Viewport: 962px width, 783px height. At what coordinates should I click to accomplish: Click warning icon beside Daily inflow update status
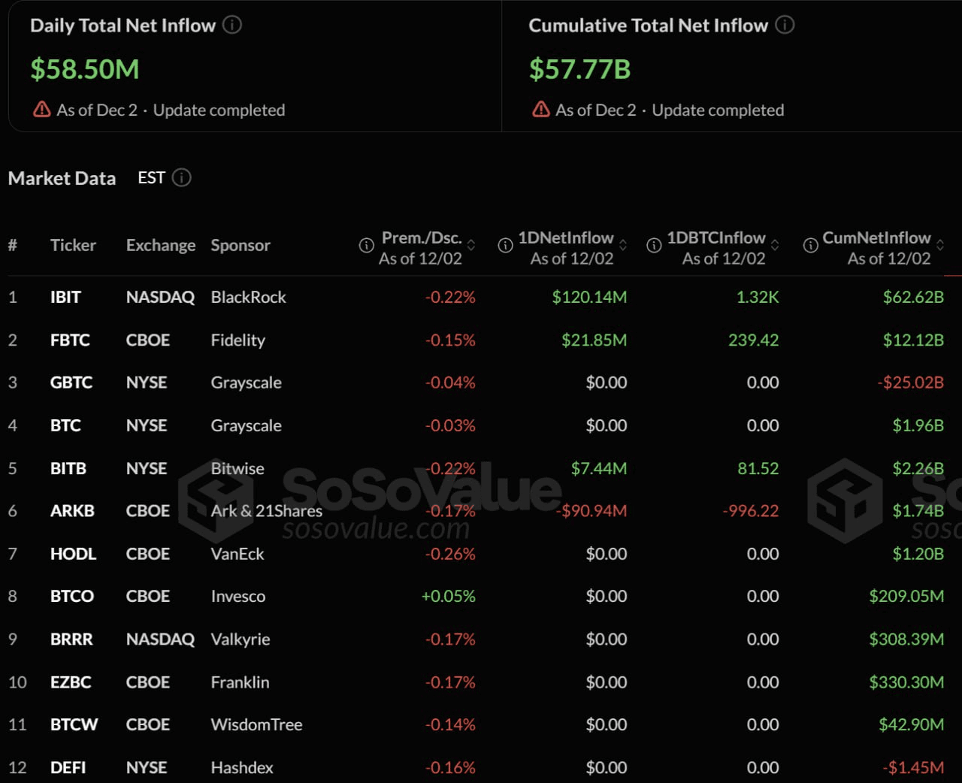click(x=41, y=109)
